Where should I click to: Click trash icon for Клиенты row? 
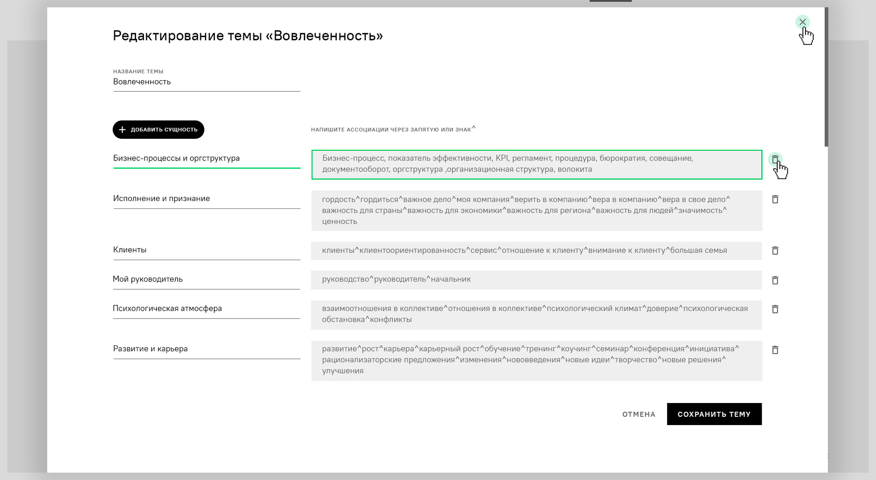[x=775, y=250]
